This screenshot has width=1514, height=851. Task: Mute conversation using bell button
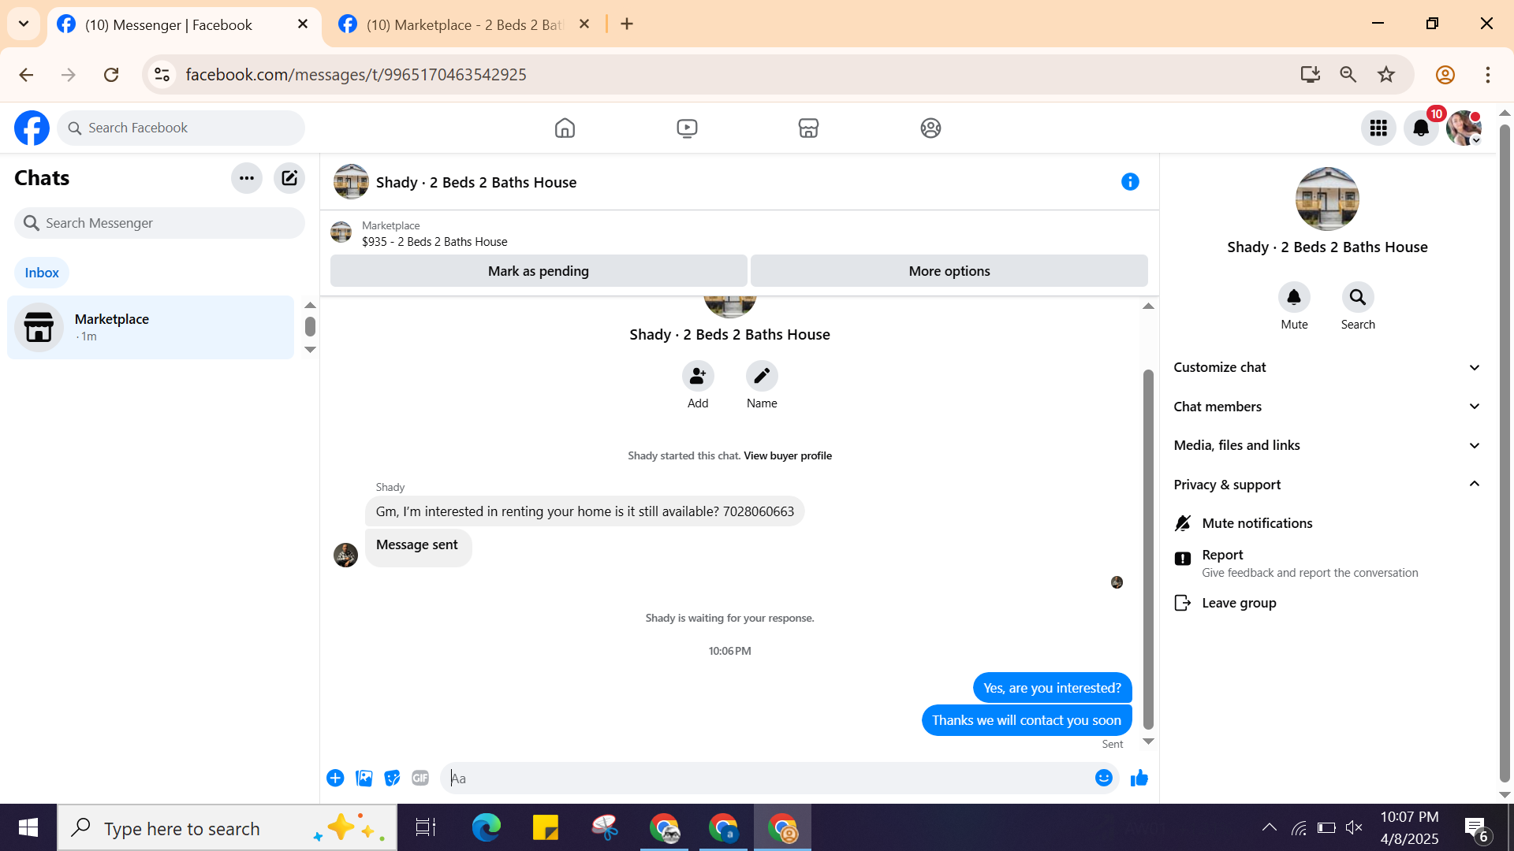[1294, 298]
